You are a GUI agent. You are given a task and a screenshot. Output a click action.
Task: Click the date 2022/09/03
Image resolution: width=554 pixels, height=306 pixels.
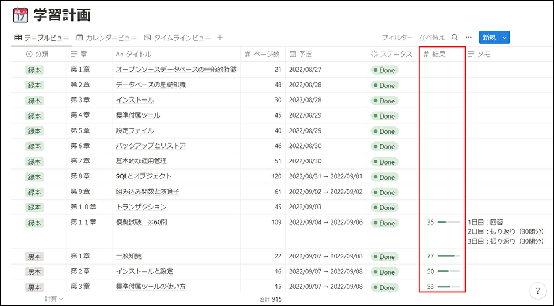pyautogui.click(x=305, y=207)
